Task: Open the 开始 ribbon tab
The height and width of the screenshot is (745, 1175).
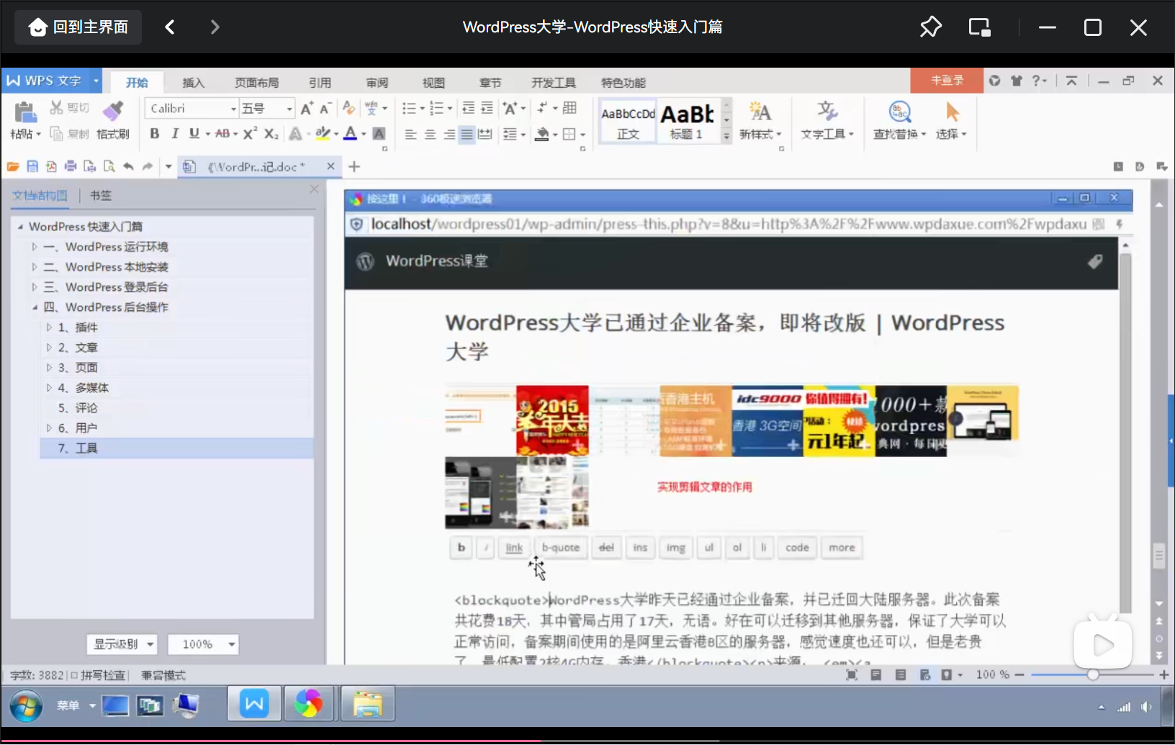Action: [137, 82]
